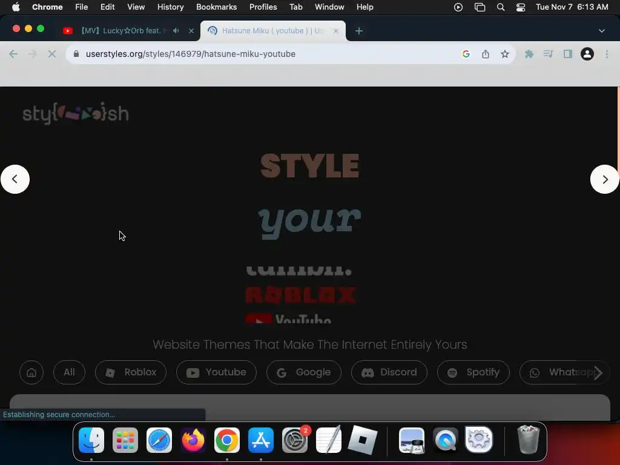Open the Extensions puzzle menu

point(529,54)
